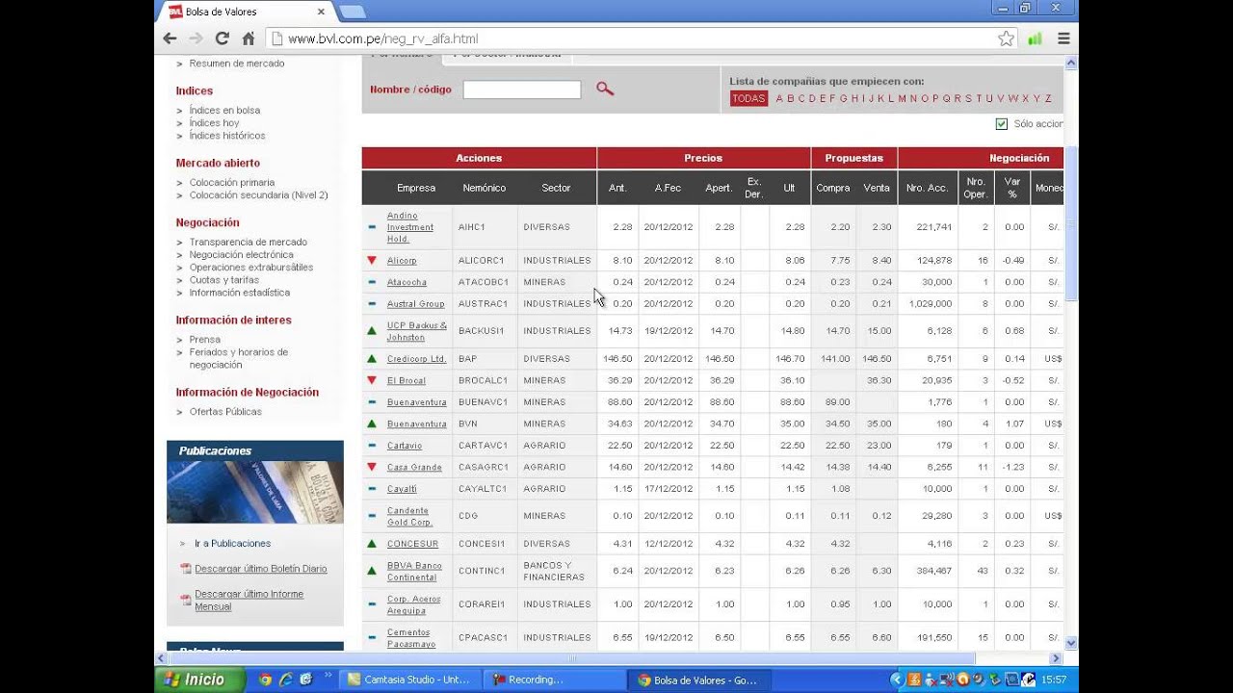The width and height of the screenshot is (1233, 693).
Task: Click the red down arrow beside El Brocal
Action: [x=372, y=380]
